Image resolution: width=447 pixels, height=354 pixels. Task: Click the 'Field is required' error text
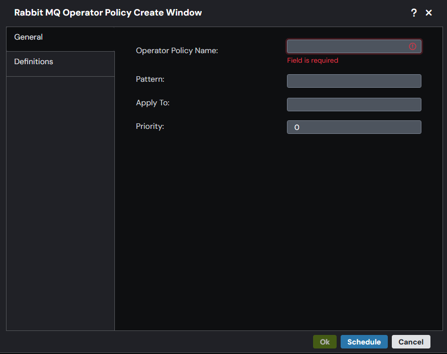tap(313, 61)
